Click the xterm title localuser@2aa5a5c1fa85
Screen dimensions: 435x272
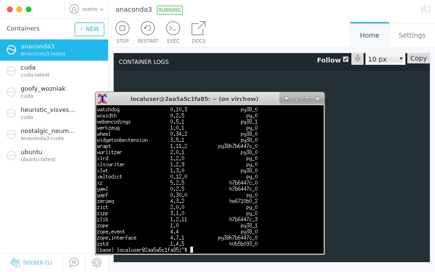tap(194, 99)
